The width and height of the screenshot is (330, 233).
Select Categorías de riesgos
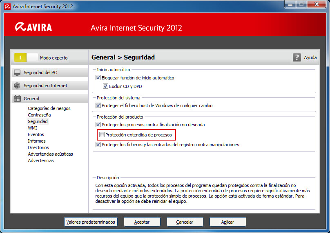coord(49,108)
